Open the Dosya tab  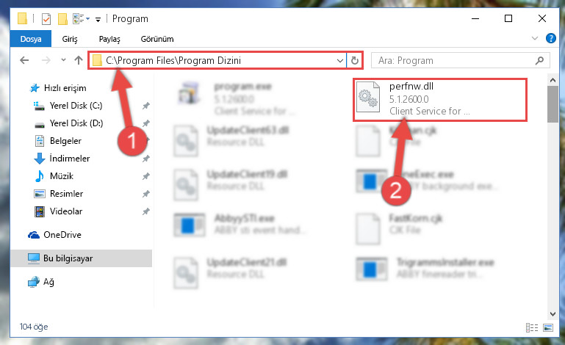pos(31,39)
